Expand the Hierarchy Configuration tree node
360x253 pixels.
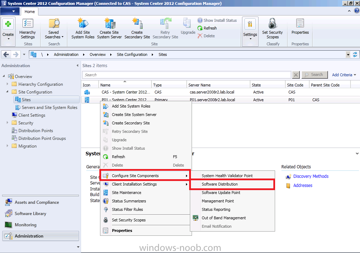[x=7, y=84]
